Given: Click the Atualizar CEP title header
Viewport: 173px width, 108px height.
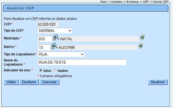Looking at the screenshot, I should tap(86, 8).
